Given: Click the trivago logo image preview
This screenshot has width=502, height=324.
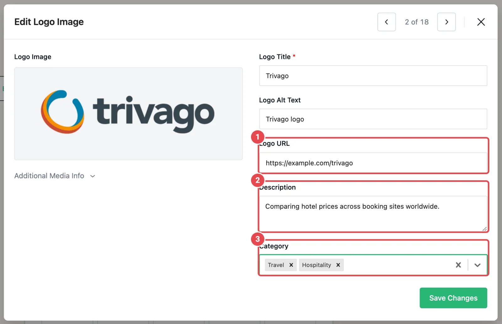Looking at the screenshot, I should pos(128,114).
